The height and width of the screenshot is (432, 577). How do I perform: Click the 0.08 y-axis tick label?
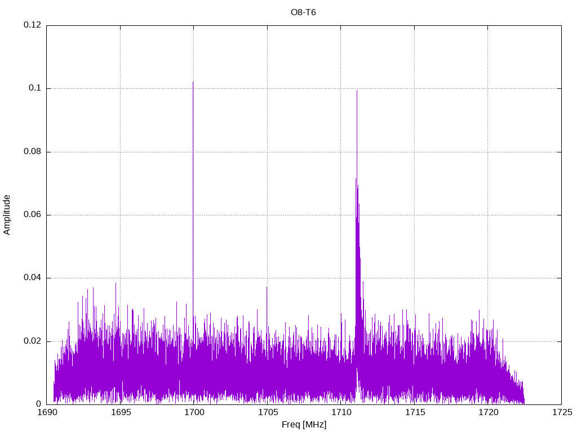coord(32,152)
